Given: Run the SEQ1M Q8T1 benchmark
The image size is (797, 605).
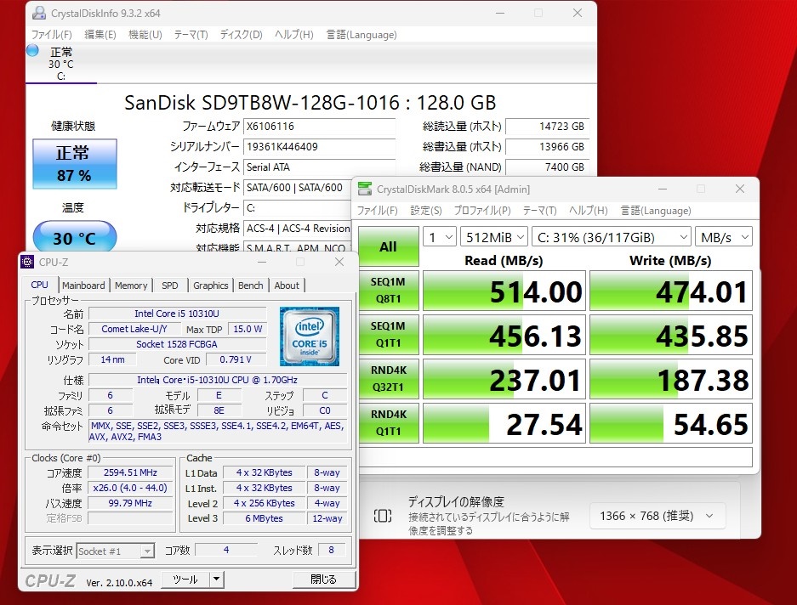Looking at the screenshot, I should click(x=389, y=290).
